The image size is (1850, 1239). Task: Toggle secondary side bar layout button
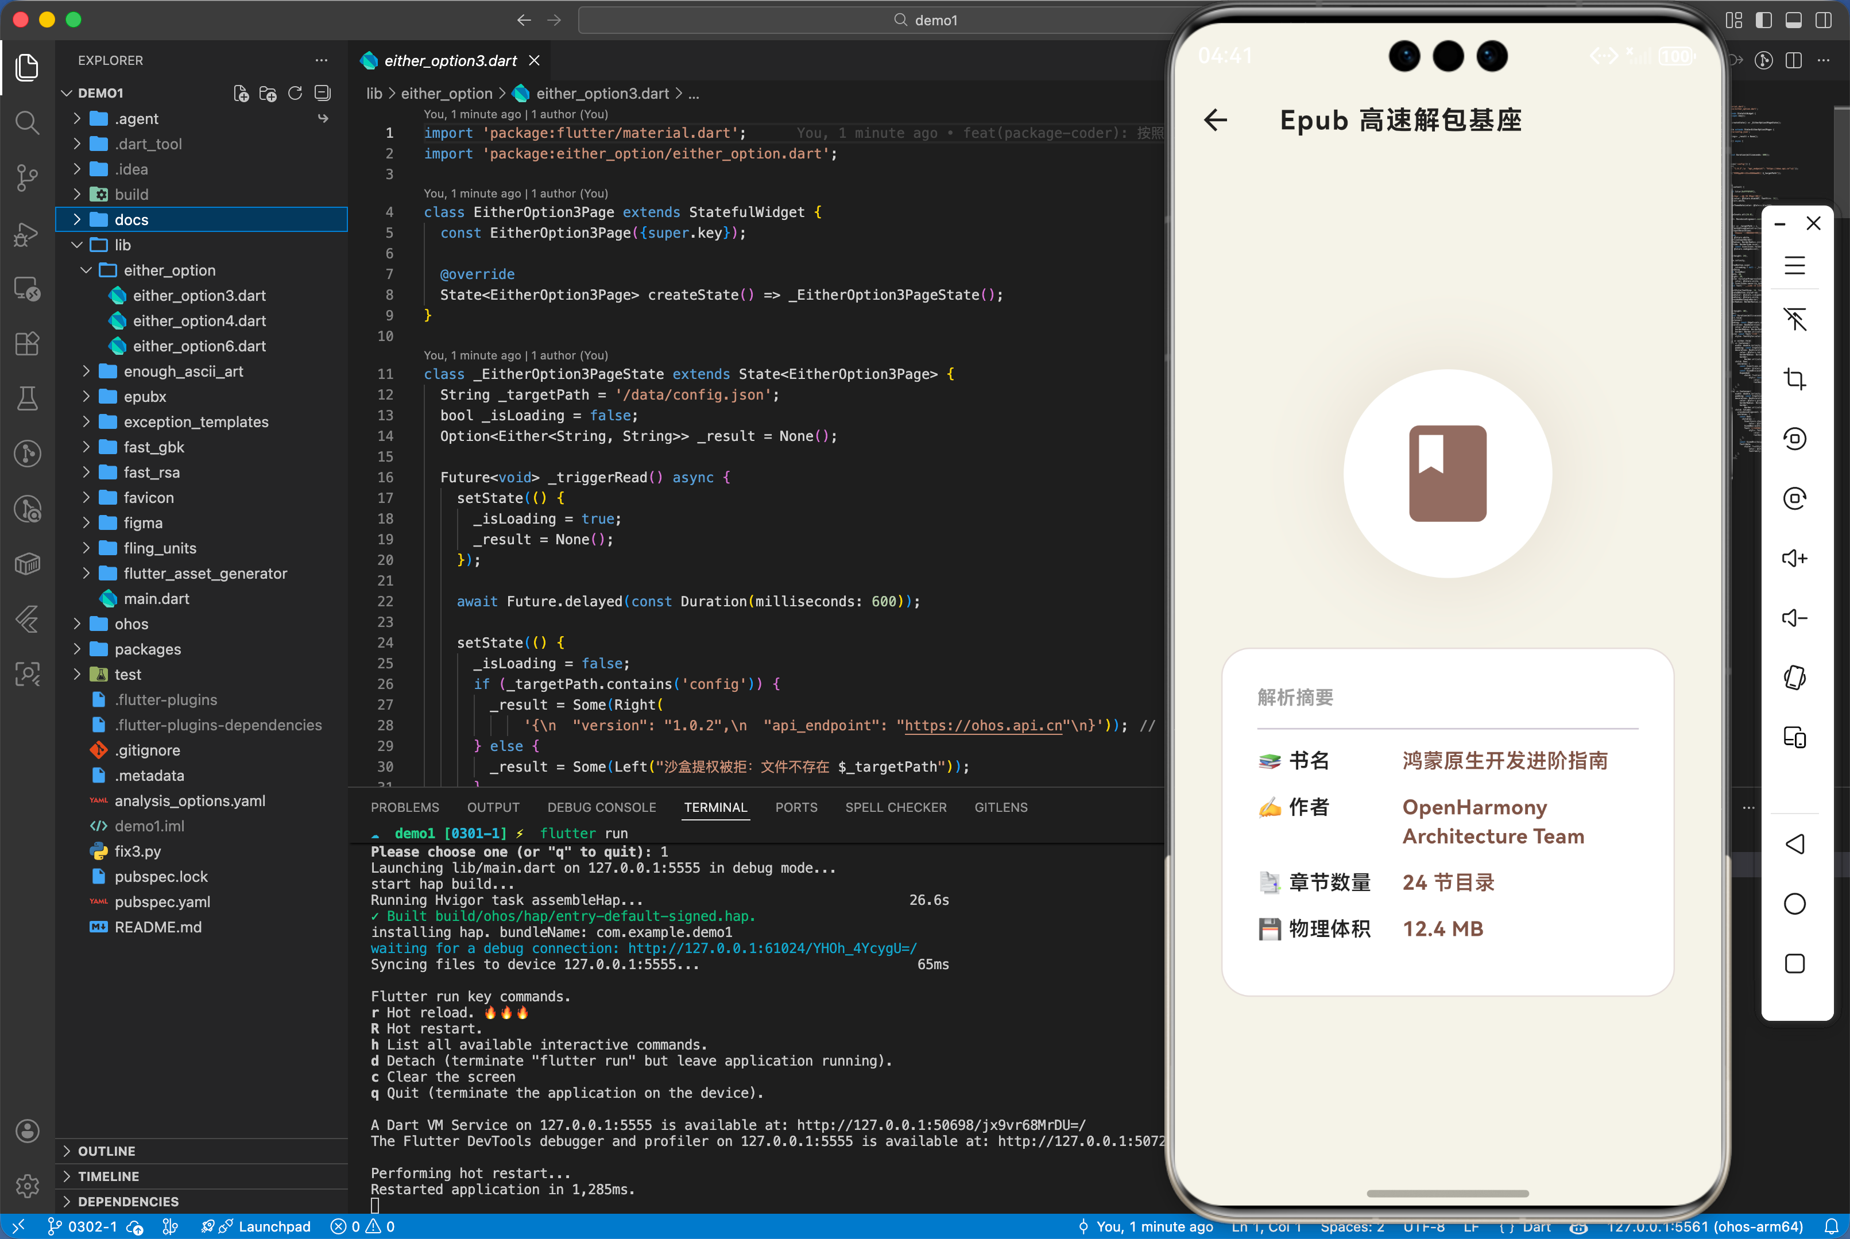click(1823, 21)
